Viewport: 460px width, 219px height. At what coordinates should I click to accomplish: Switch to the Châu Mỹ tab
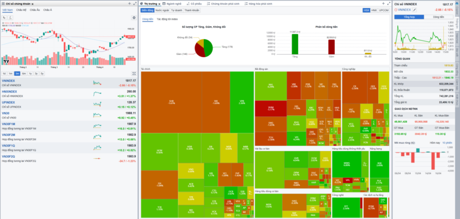click(21, 9)
